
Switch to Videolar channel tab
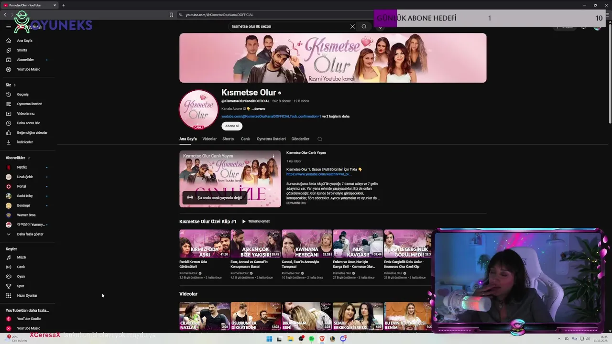(x=209, y=139)
